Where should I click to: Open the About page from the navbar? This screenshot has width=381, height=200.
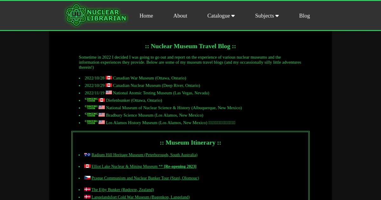[x=180, y=16]
